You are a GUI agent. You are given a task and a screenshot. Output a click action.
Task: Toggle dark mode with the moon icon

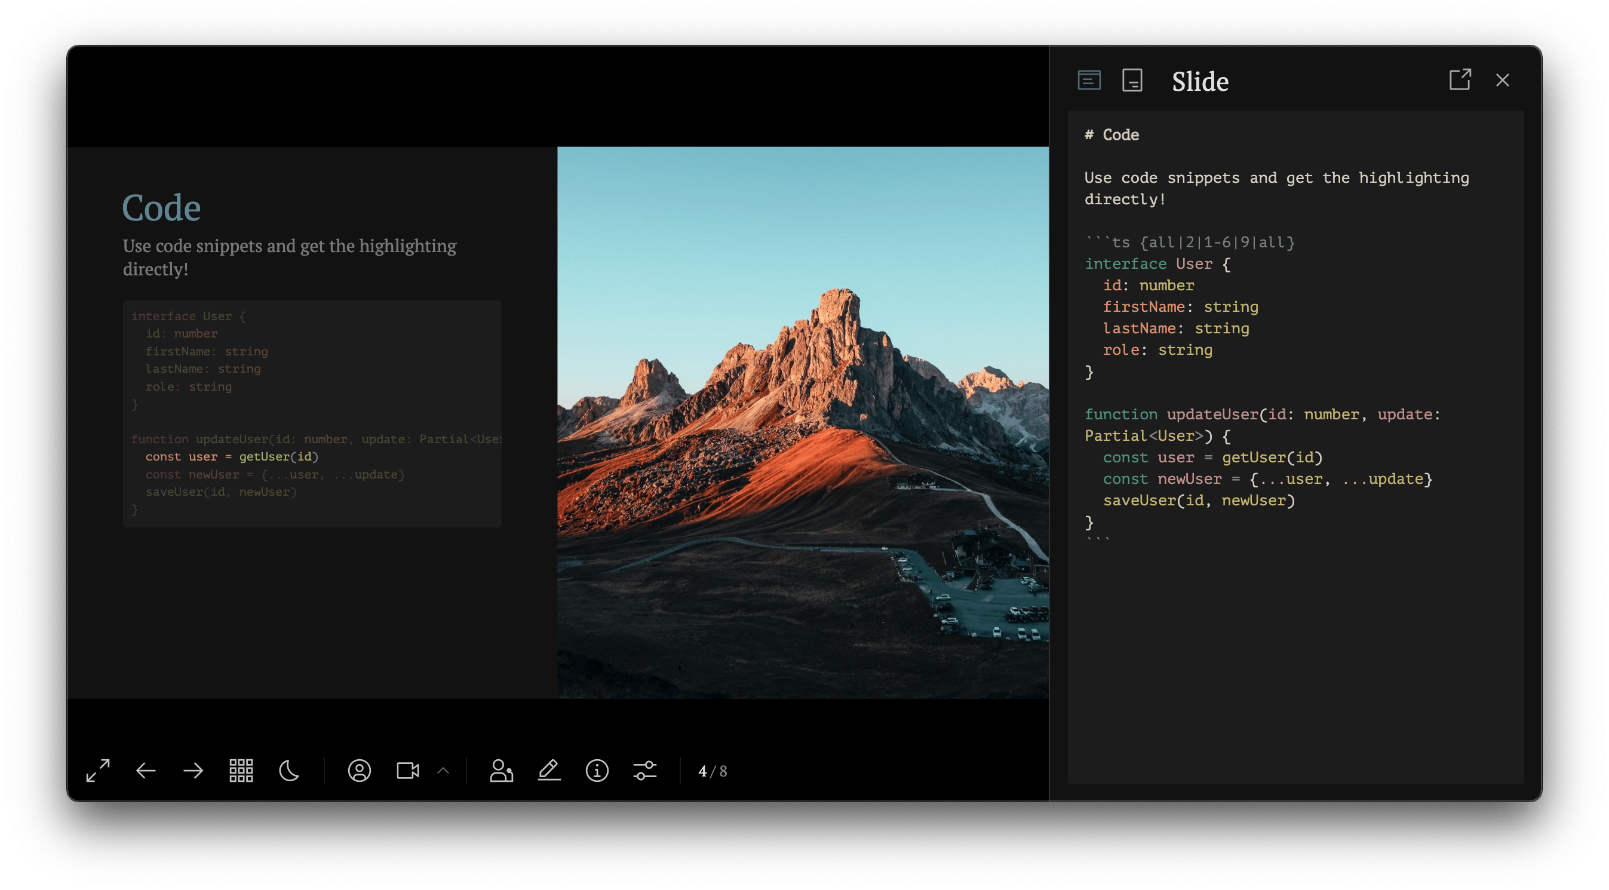coord(288,771)
